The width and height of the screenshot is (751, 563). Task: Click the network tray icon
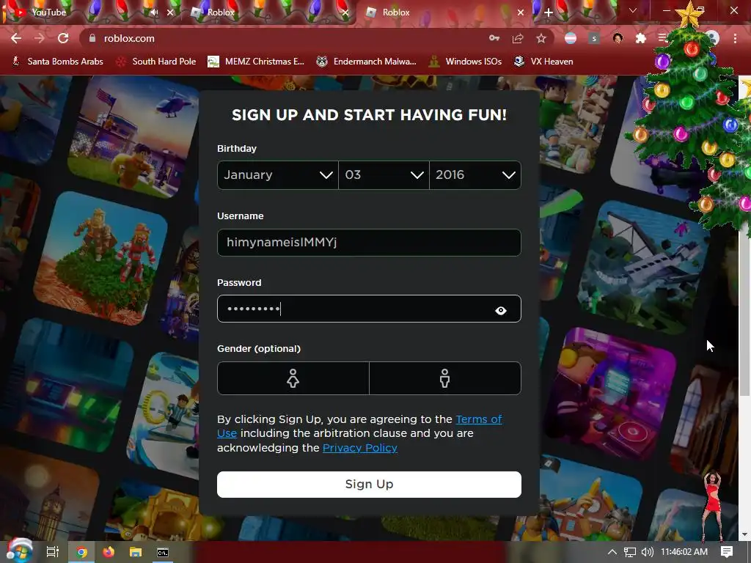coord(630,552)
